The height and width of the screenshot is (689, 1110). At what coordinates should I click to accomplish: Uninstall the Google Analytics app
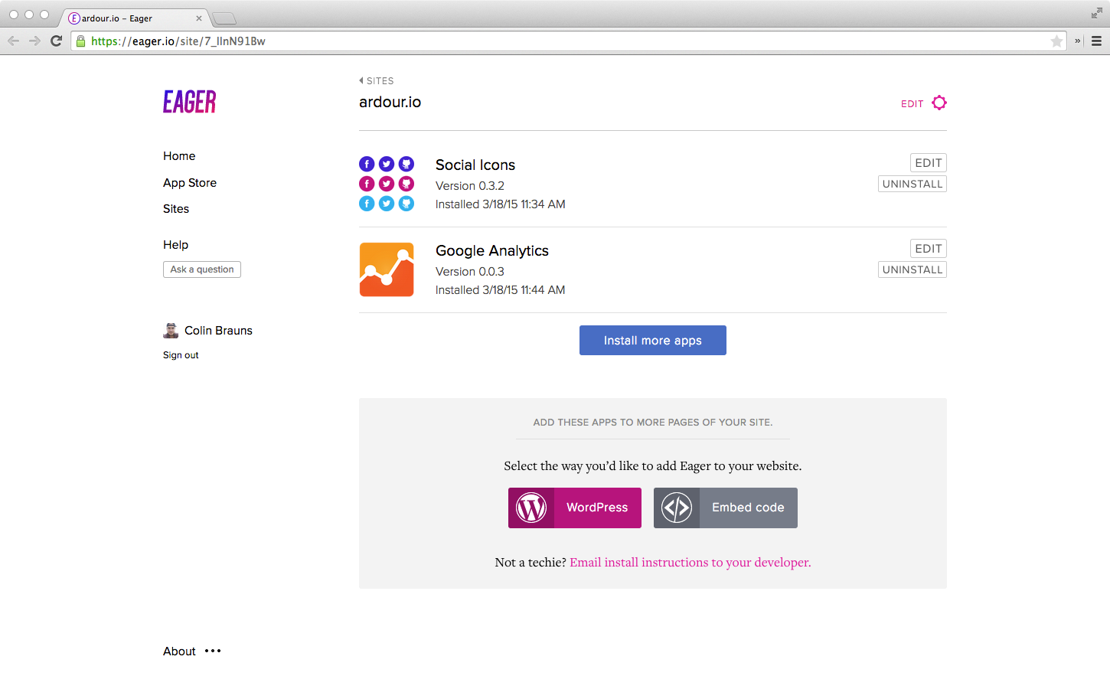pyautogui.click(x=912, y=269)
